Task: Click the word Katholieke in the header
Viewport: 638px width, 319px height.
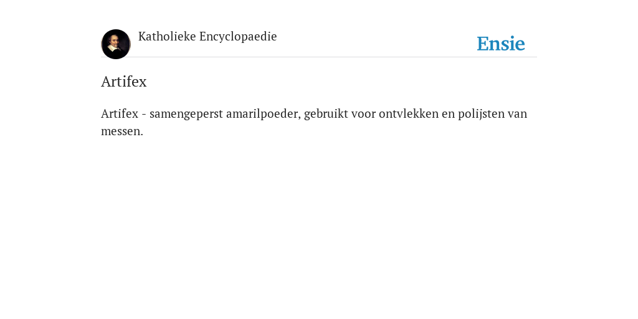Action: [167, 37]
